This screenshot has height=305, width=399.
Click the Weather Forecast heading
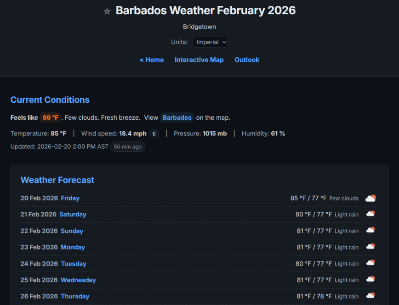coord(57,180)
